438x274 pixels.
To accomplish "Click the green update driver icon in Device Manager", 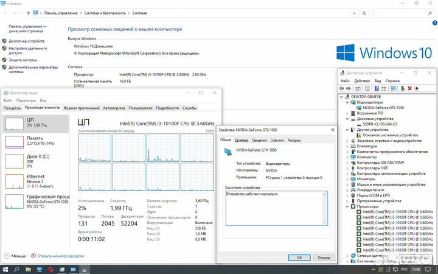I will pyautogui.click(x=403, y=88).
